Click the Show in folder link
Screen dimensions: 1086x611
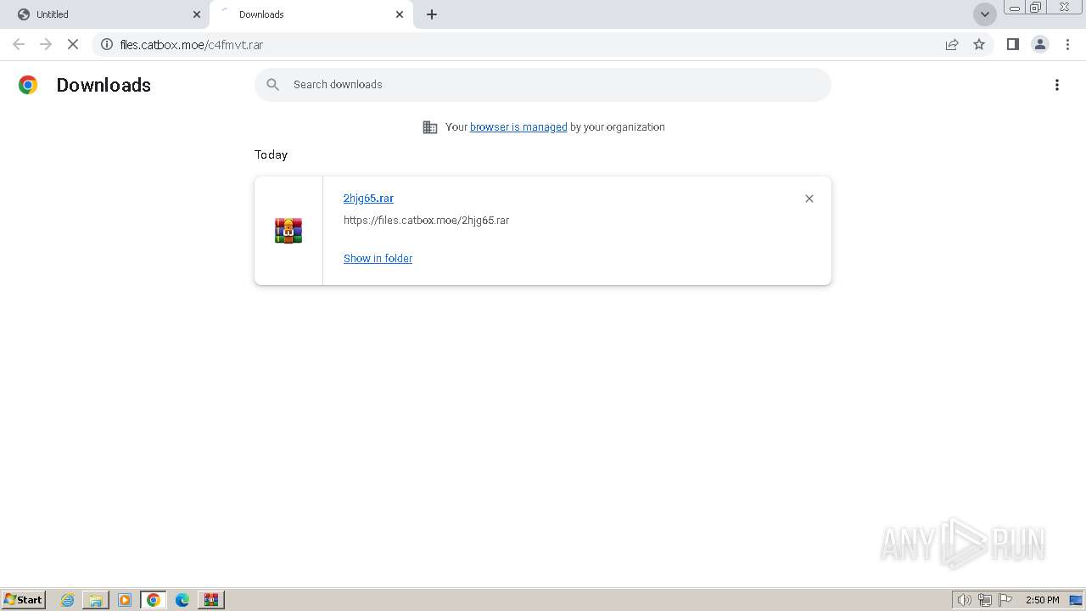378,259
